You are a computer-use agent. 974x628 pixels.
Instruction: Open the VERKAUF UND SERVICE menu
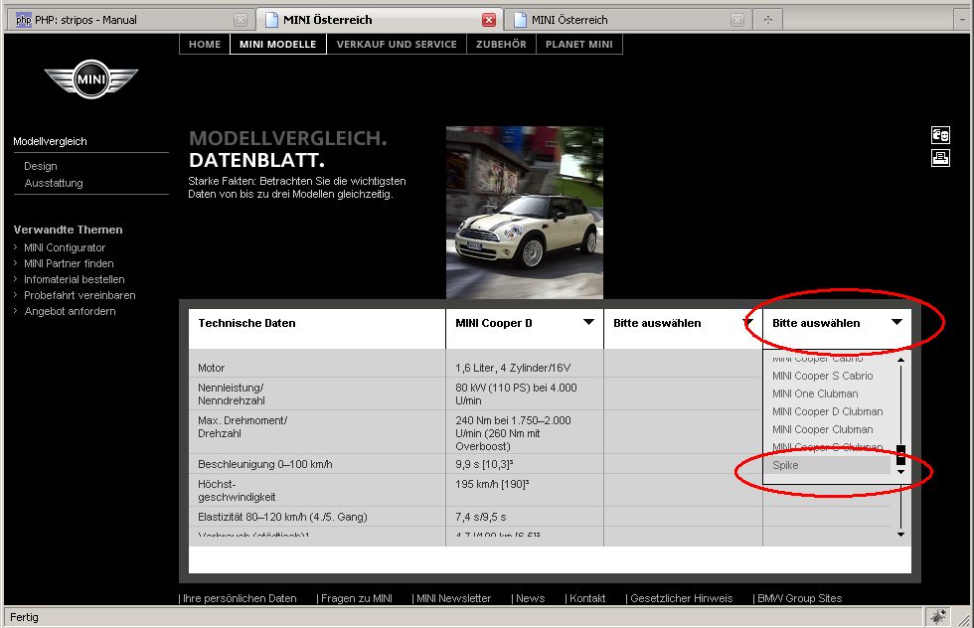point(397,44)
